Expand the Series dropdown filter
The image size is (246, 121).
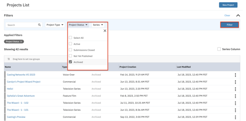[98, 25]
